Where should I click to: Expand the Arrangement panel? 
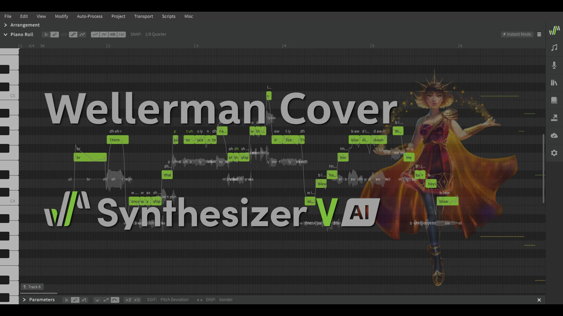[5, 25]
